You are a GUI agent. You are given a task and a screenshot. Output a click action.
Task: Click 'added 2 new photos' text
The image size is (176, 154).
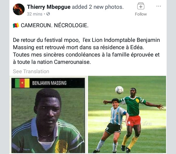(98, 7)
